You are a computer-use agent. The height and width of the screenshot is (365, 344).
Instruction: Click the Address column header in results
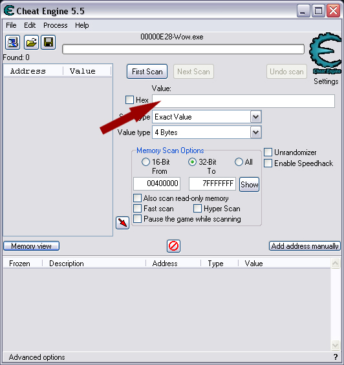point(34,71)
